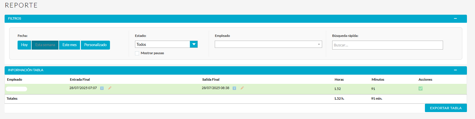Expand the Empleado selector dropdown

click(268, 44)
